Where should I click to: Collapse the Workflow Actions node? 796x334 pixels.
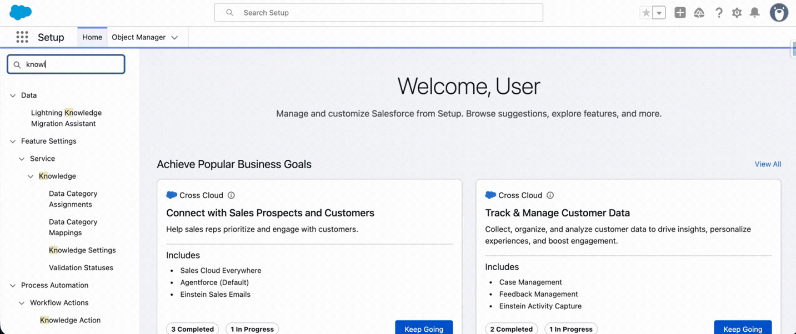pos(22,303)
